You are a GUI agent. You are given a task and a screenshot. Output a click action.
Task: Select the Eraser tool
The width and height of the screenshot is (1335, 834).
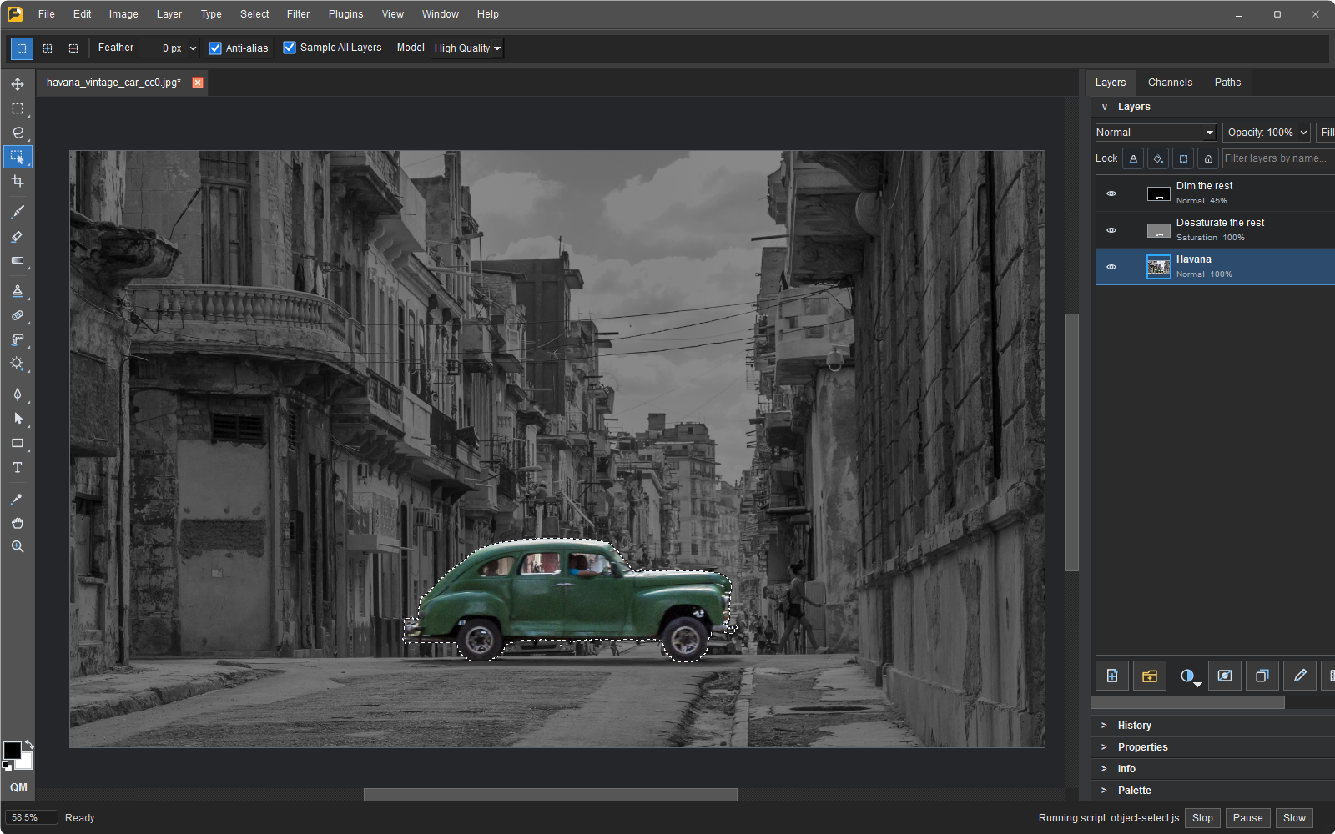[18, 237]
